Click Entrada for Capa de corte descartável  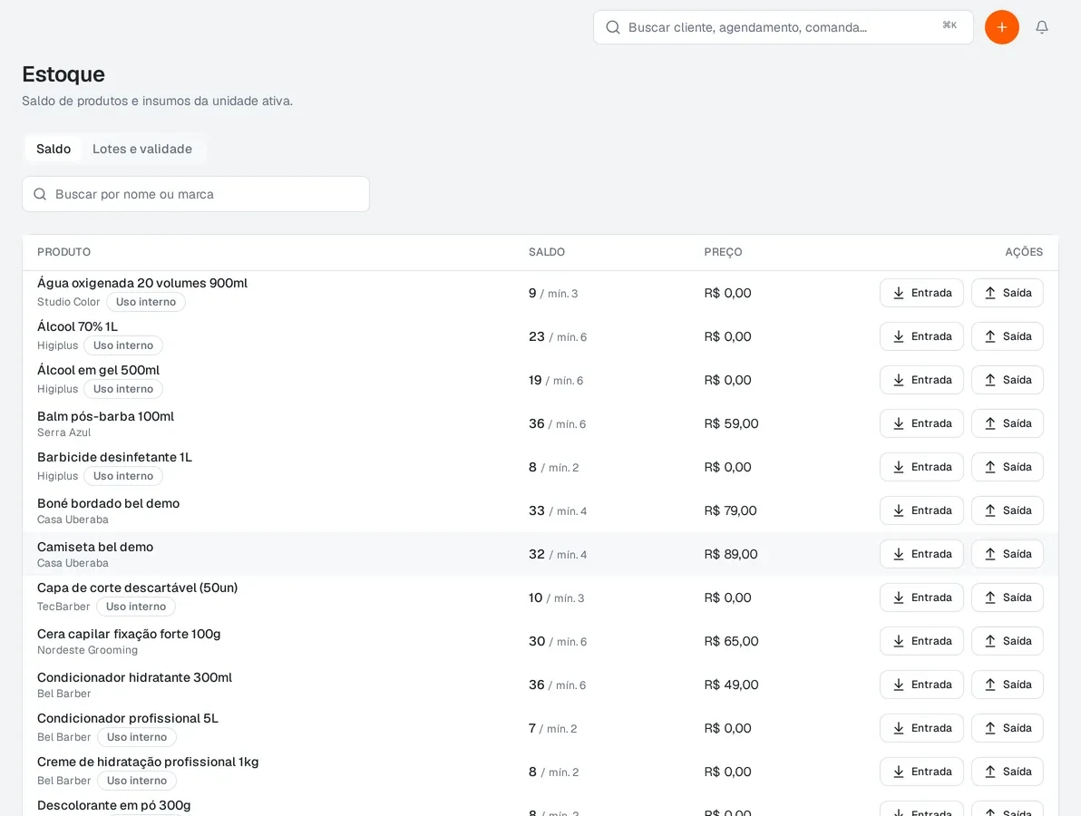921,597
